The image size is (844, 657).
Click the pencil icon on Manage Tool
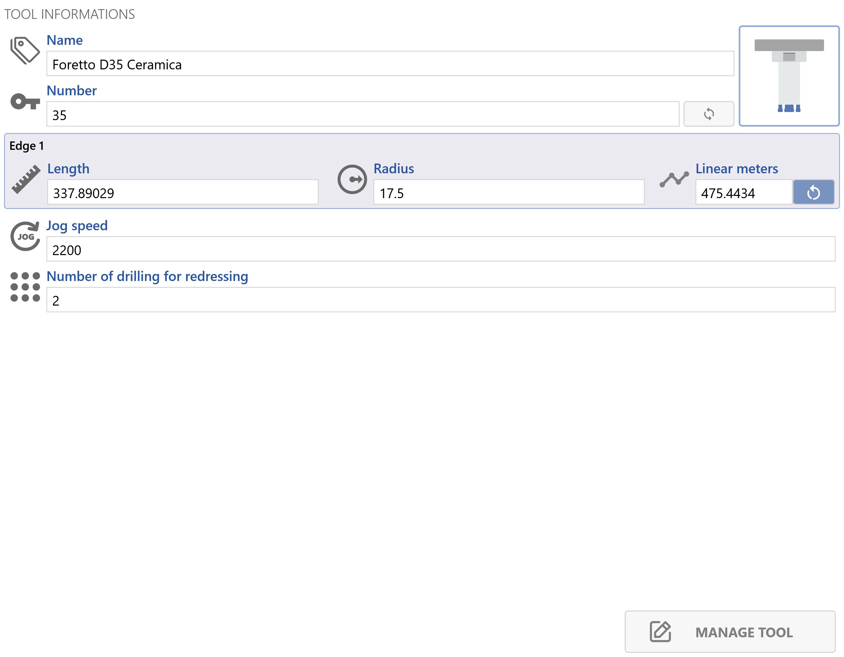point(660,632)
